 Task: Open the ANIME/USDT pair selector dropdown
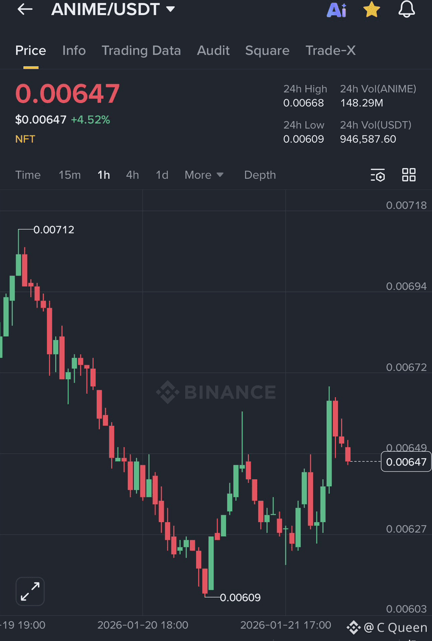tap(113, 9)
